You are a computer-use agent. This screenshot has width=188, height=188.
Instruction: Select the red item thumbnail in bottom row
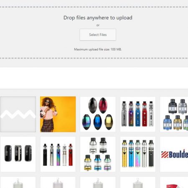click(174, 182)
